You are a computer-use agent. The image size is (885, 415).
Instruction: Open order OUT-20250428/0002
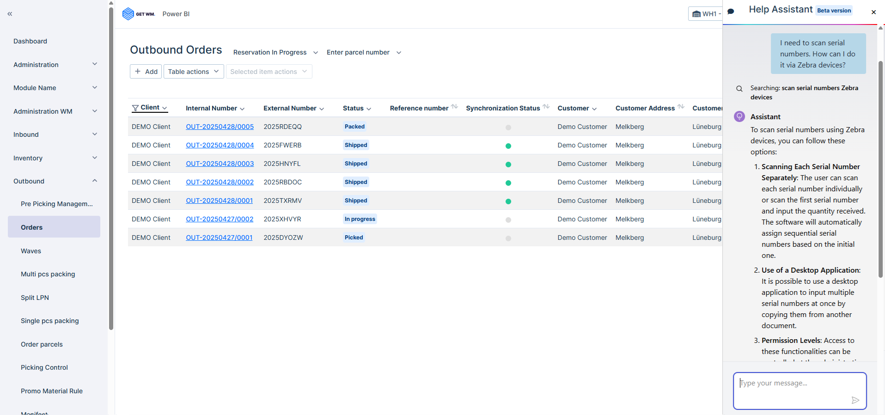click(220, 182)
